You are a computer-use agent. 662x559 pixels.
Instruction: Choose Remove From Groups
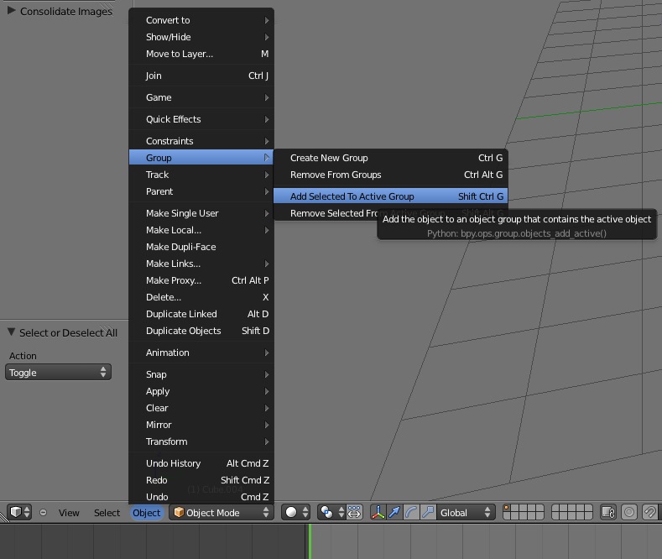coord(390,175)
